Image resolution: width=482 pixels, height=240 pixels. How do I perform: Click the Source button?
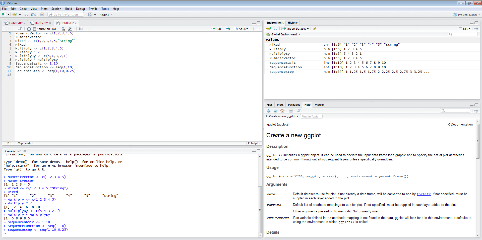pyautogui.click(x=241, y=29)
